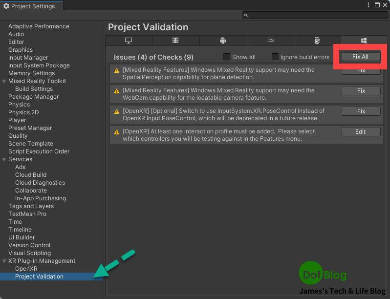This screenshot has width=390, height=299.
Task: Select Build Settings under Mixed Reality Toolkit
Action: pos(34,89)
